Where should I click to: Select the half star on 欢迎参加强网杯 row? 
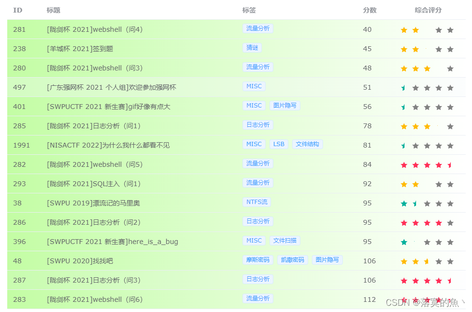(404, 87)
